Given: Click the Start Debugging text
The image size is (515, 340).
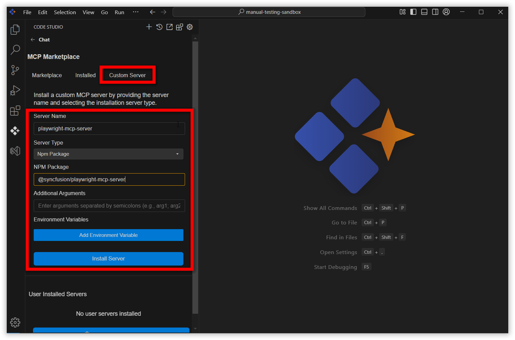Looking at the screenshot, I should (336, 267).
